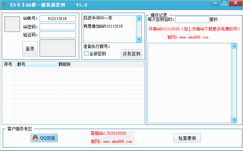Viewport: 243px width, 151px height.
Task: Sort by the 群号 column header
Action: pos(36,64)
